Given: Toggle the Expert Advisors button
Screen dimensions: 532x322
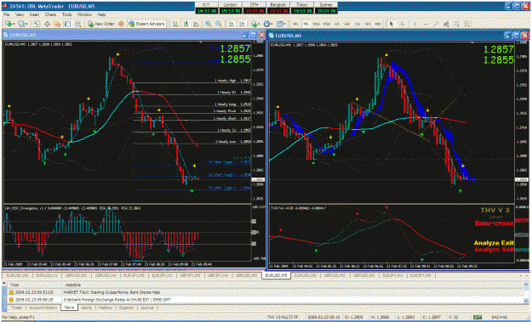Looking at the screenshot, I should pos(146,24).
